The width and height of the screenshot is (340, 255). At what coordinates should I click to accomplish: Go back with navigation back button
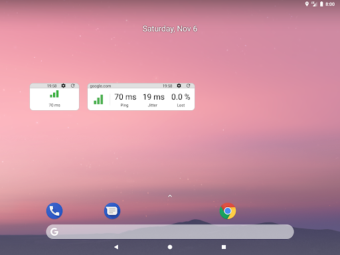116,247
